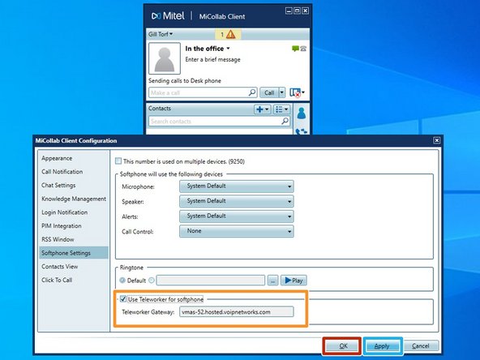The image size is (480, 360).
Task: Select the Default ringtone radio button
Action: point(122,280)
